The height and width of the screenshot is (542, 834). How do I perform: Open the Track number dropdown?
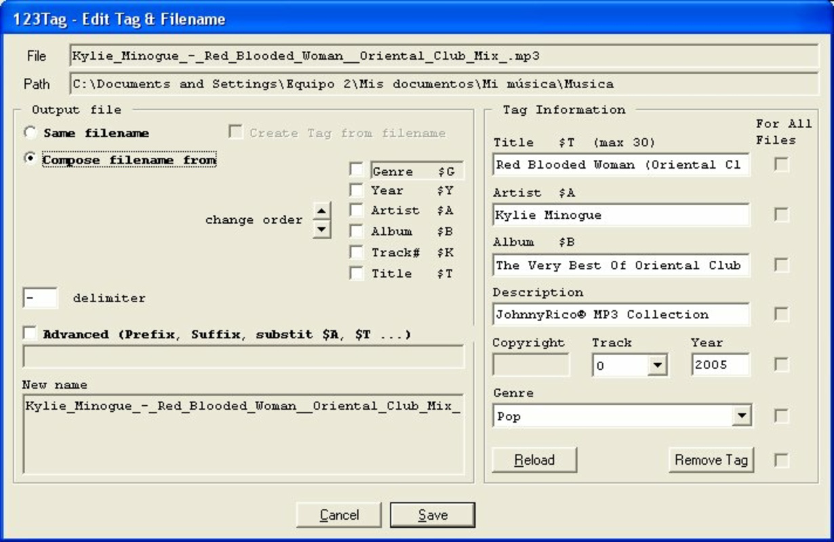point(657,366)
